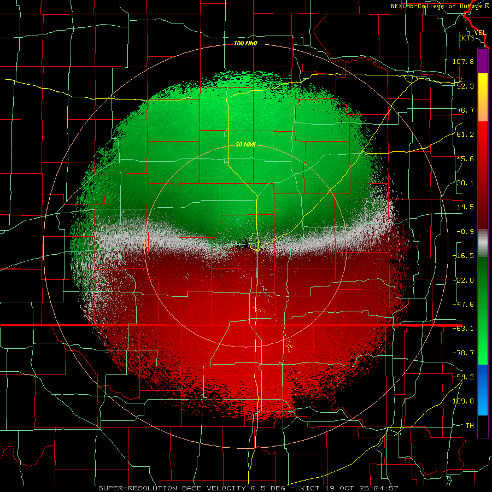The height and width of the screenshot is (492, 492).
Task: Click the -32.0 legend value
Action: point(463,280)
